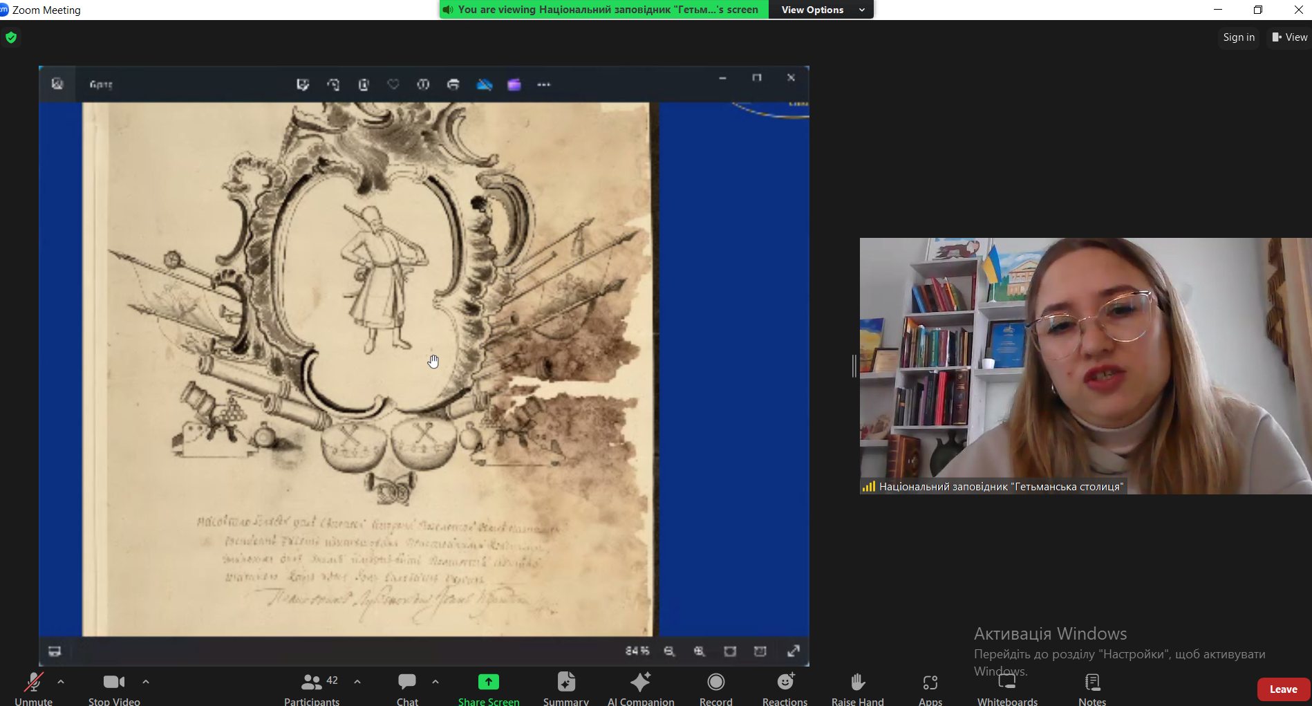Click delete icon in shared photo viewer toolbar

tap(364, 84)
